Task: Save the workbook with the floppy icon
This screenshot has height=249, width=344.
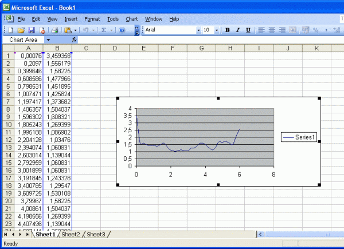Action: 32,30
